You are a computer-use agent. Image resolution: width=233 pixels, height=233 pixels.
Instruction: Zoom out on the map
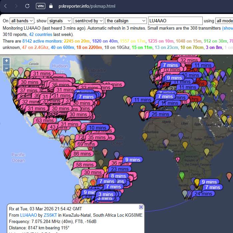[6, 68]
